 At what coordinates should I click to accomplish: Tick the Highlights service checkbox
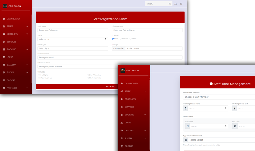click(x=39, y=75)
